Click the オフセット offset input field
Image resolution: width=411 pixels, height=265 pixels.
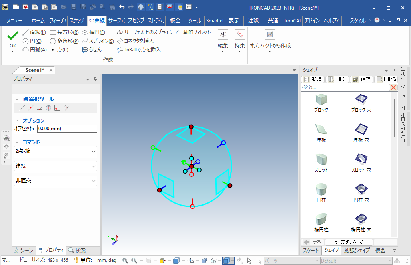[x=67, y=129]
